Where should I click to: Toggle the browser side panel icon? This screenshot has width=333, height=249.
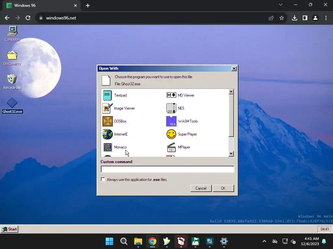click(x=305, y=18)
